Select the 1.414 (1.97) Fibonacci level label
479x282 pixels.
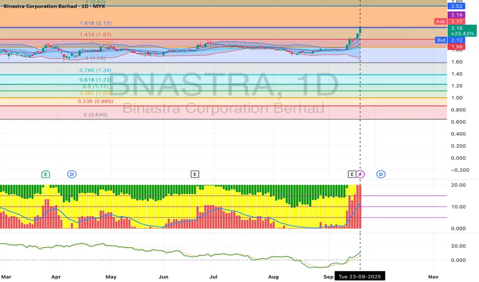tap(95, 35)
